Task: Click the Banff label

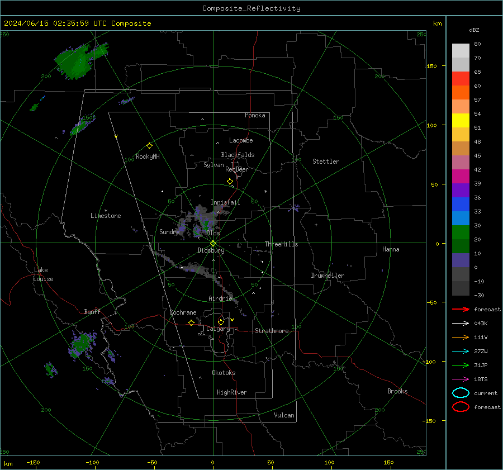Action: 92,311
